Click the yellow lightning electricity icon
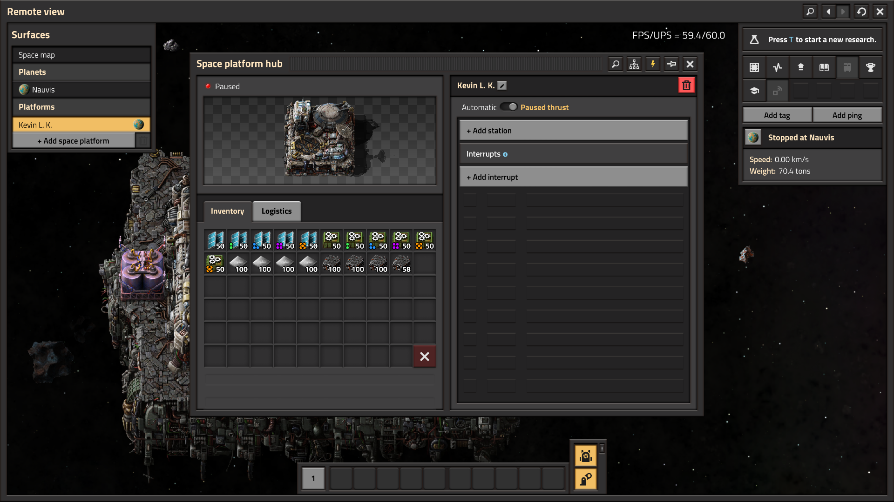 (653, 64)
